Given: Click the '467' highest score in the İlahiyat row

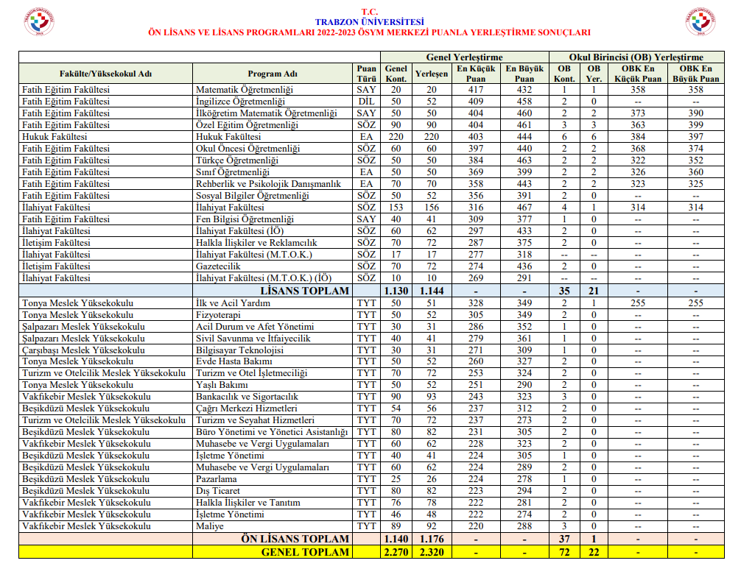Looking at the screenshot, I should (x=524, y=208).
